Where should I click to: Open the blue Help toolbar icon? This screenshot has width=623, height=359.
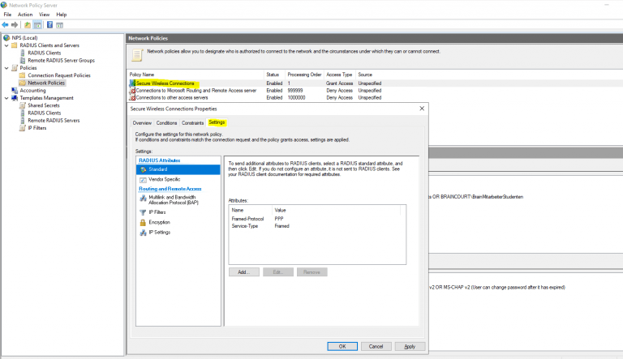(49, 25)
